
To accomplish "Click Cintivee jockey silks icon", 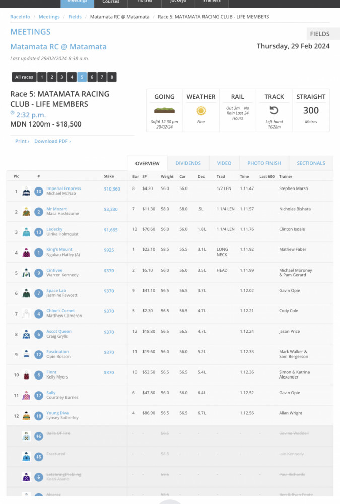I will coord(26,273).
